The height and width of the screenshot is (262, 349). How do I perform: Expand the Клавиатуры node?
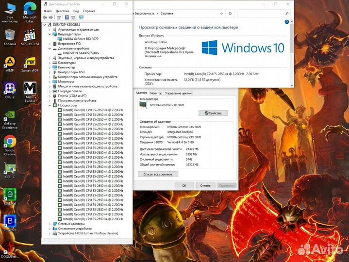(x=50, y=63)
